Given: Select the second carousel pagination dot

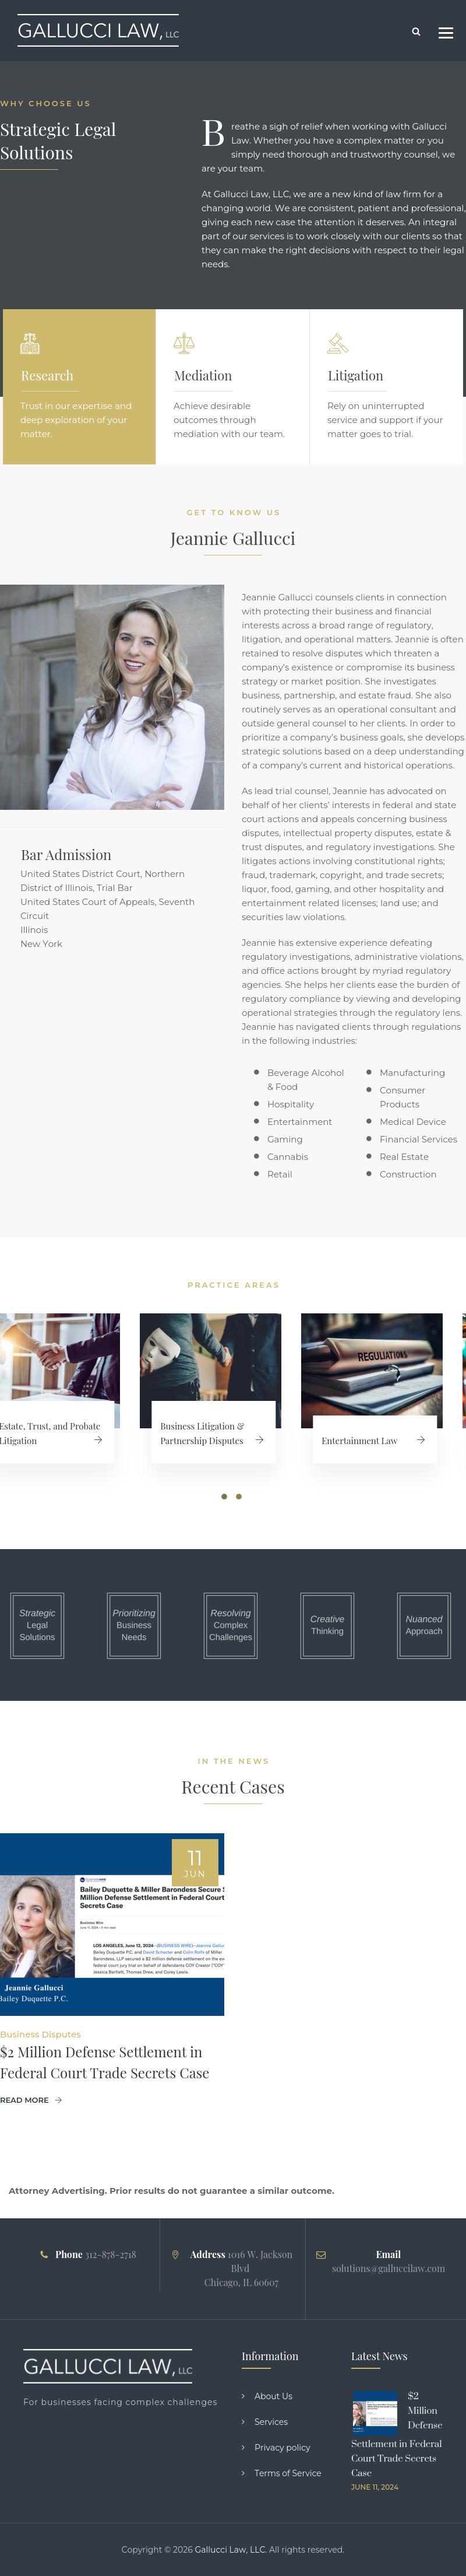Looking at the screenshot, I should point(238,1496).
